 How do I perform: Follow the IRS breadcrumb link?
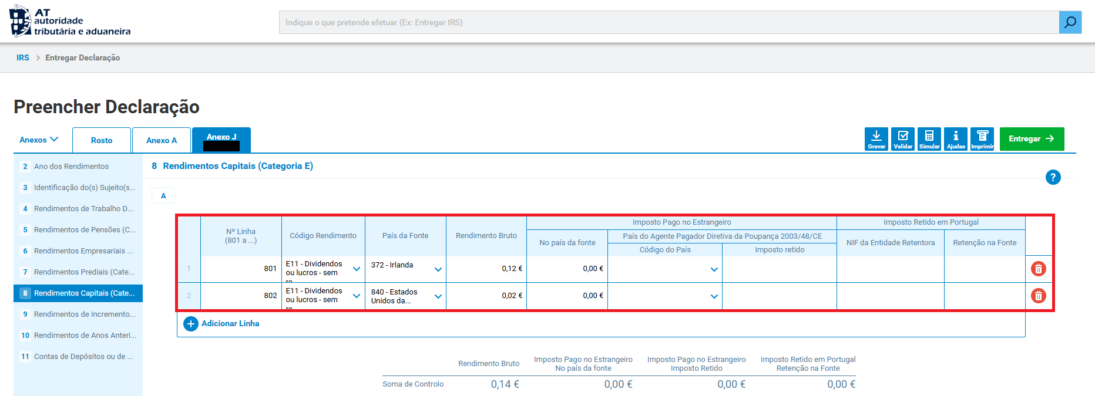coord(23,57)
